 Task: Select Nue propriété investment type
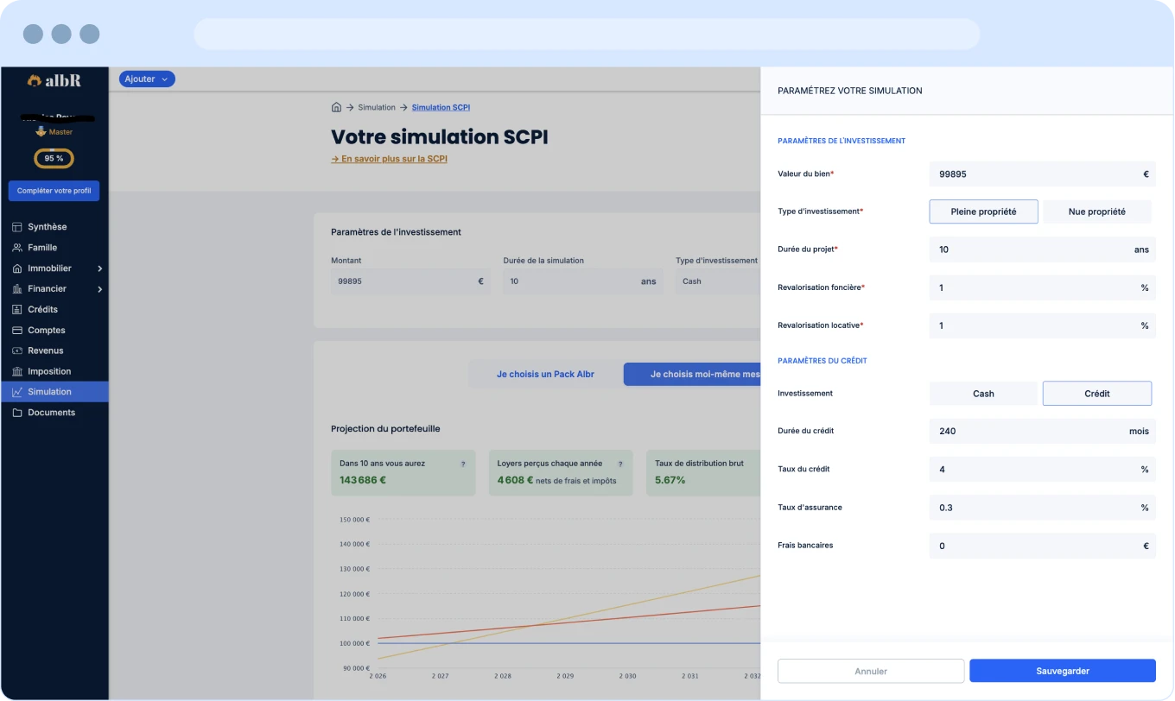point(1096,212)
